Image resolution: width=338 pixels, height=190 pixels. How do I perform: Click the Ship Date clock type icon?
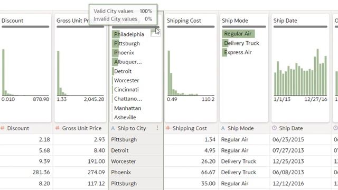[x=275, y=128]
